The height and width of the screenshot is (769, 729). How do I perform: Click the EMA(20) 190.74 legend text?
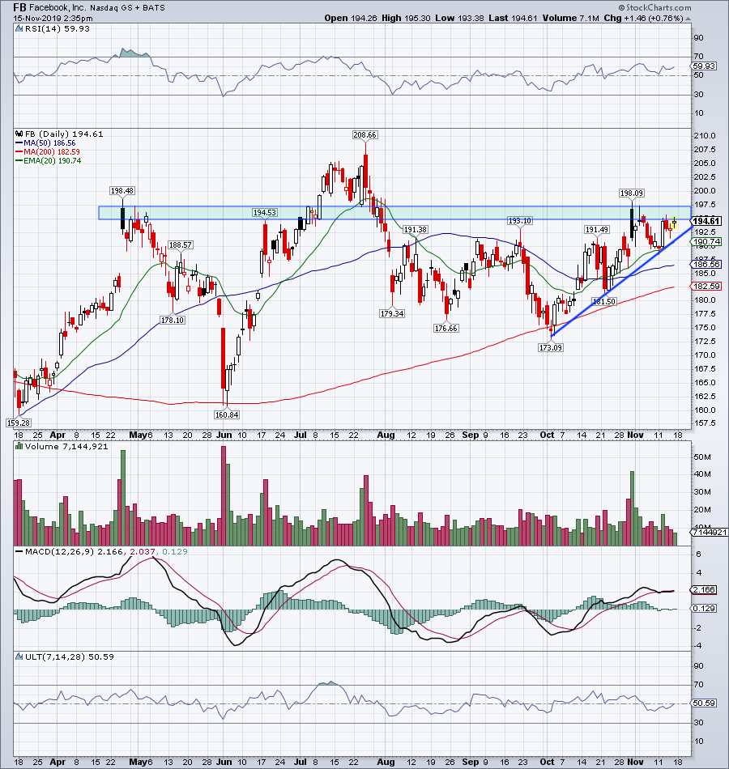click(53, 161)
